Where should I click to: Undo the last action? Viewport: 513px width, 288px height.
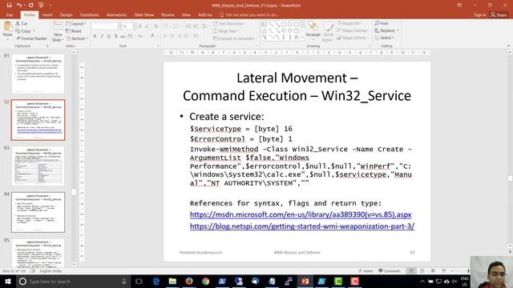pos(19,6)
